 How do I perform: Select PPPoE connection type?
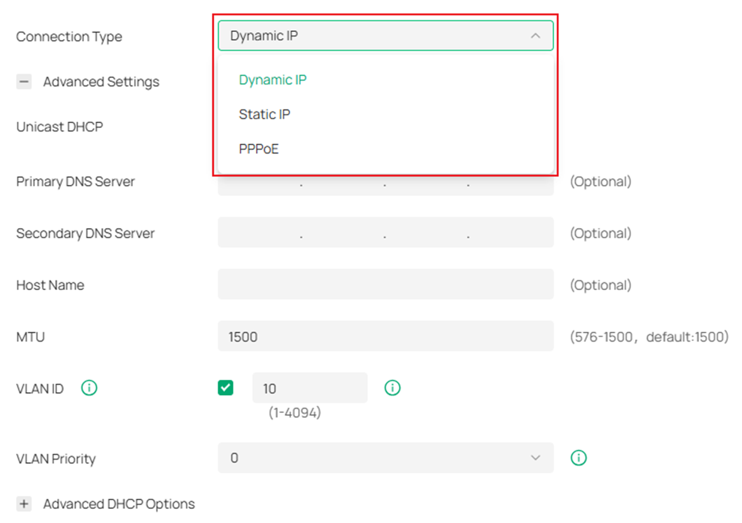pos(259,148)
